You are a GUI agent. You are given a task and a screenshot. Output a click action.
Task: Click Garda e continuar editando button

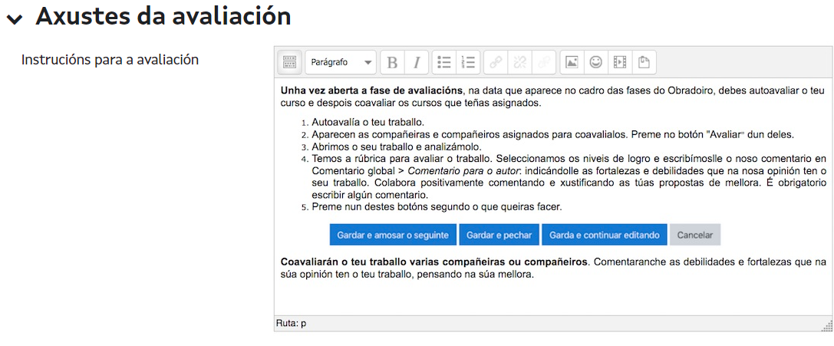pyautogui.click(x=604, y=235)
